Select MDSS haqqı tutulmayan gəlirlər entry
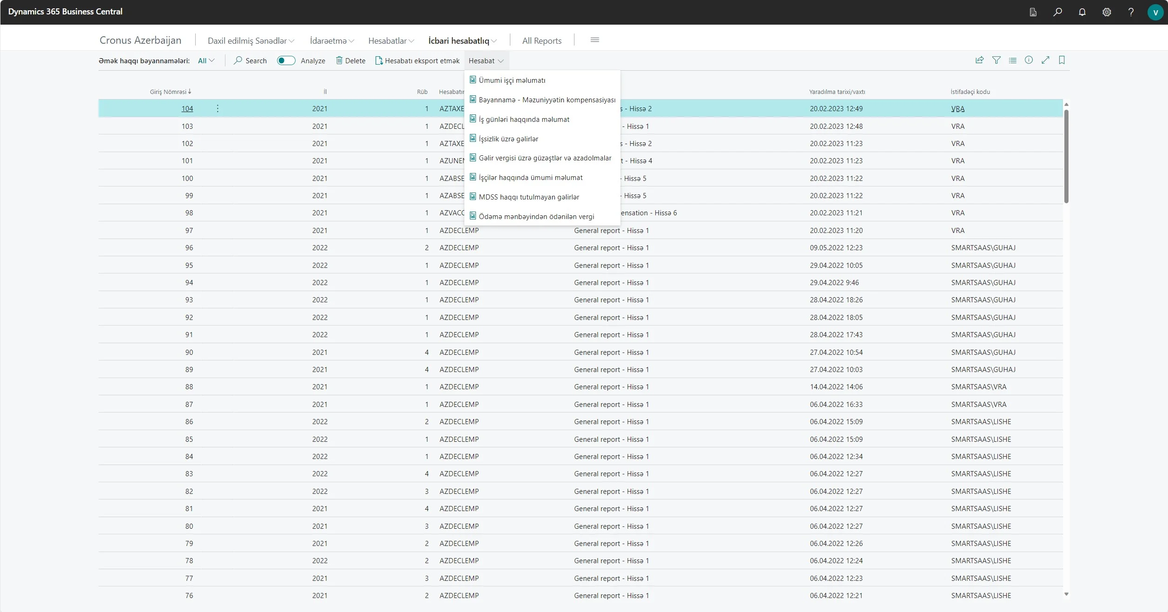 [528, 197]
